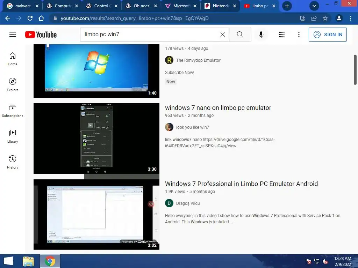Close the malware tab
The width and height of the screenshot is (358, 268).
[37, 6]
